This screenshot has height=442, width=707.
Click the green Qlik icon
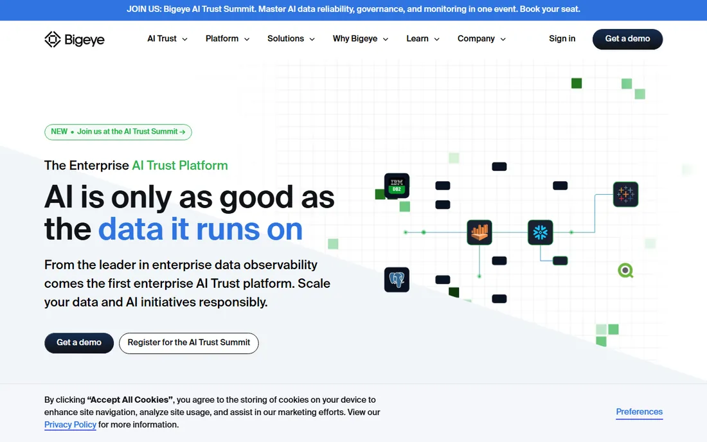click(x=625, y=270)
